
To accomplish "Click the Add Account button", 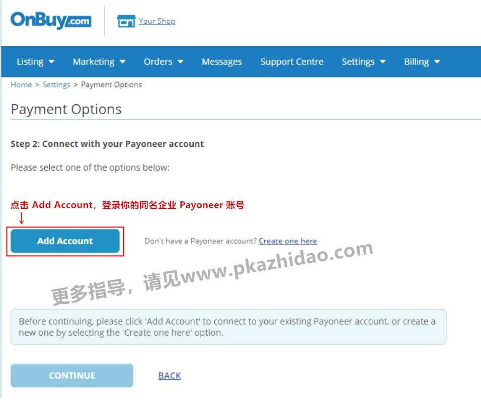I will point(65,241).
